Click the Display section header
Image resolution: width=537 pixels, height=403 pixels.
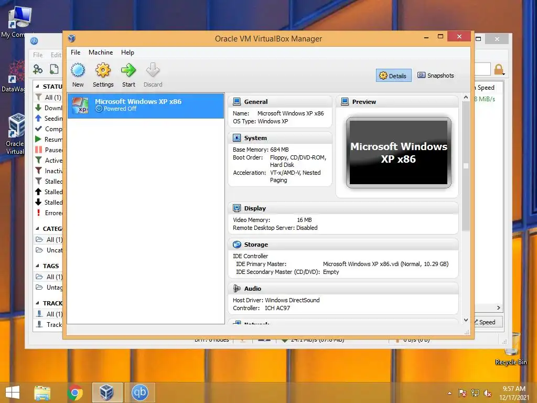pos(343,208)
